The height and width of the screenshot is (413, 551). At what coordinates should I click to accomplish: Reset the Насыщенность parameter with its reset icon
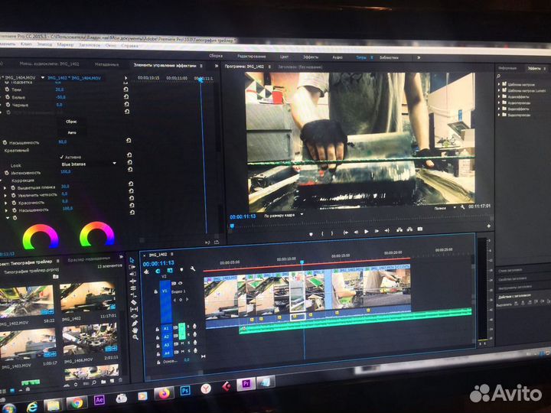(x=129, y=141)
